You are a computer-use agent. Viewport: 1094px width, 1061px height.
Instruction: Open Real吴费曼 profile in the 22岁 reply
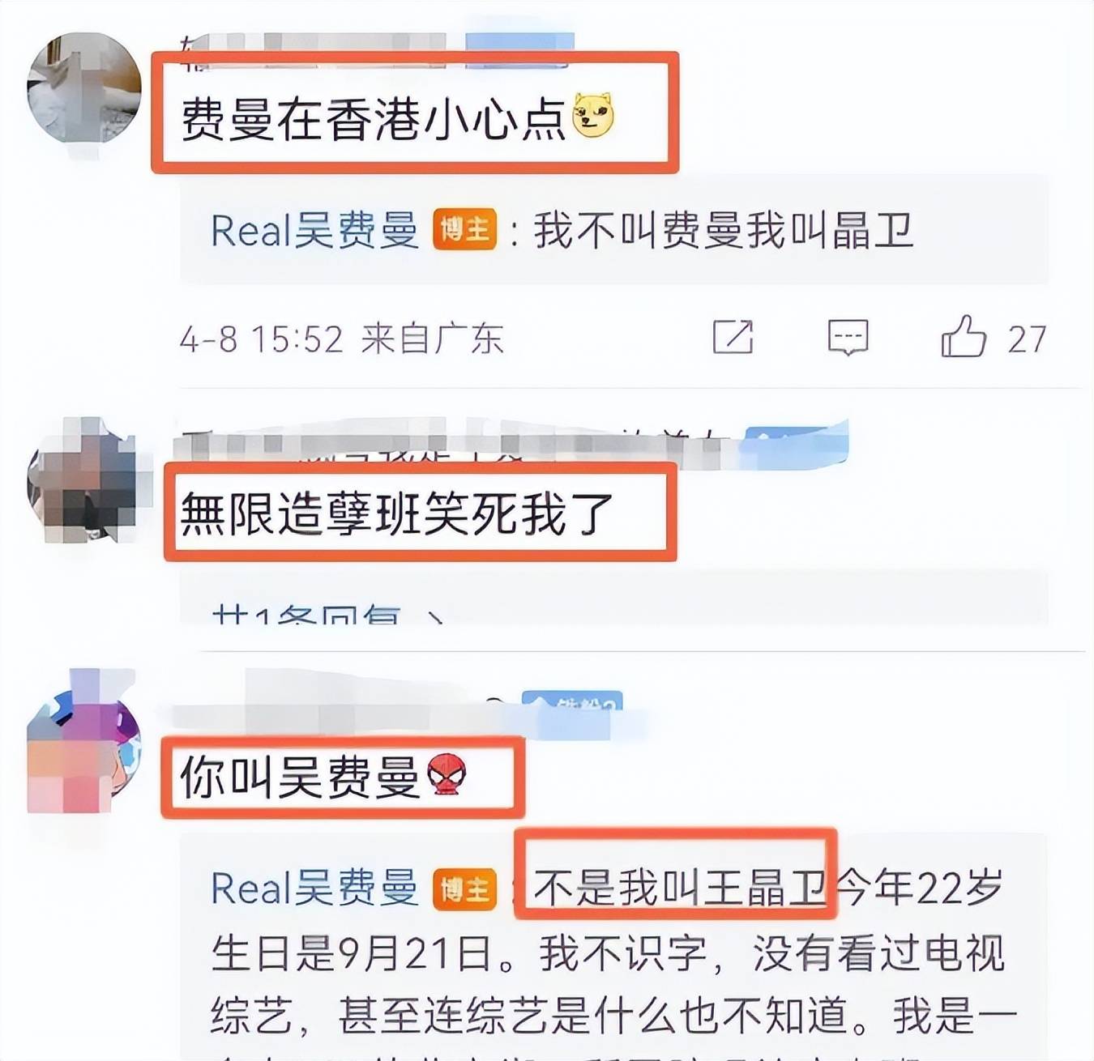[314, 888]
